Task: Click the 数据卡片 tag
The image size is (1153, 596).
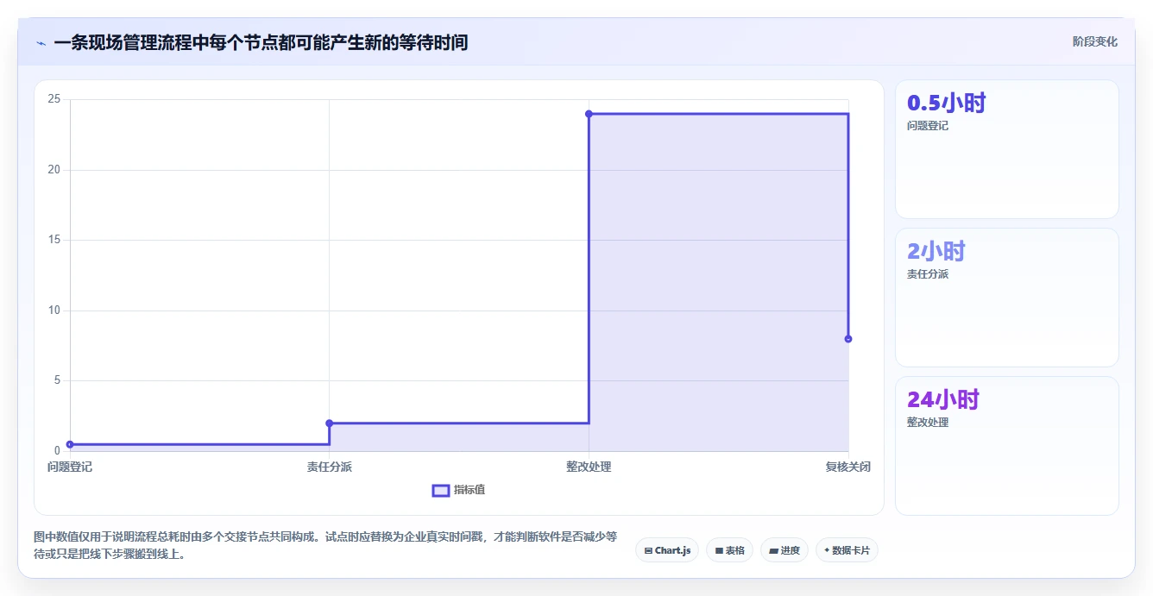Action: click(x=847, y=550)
